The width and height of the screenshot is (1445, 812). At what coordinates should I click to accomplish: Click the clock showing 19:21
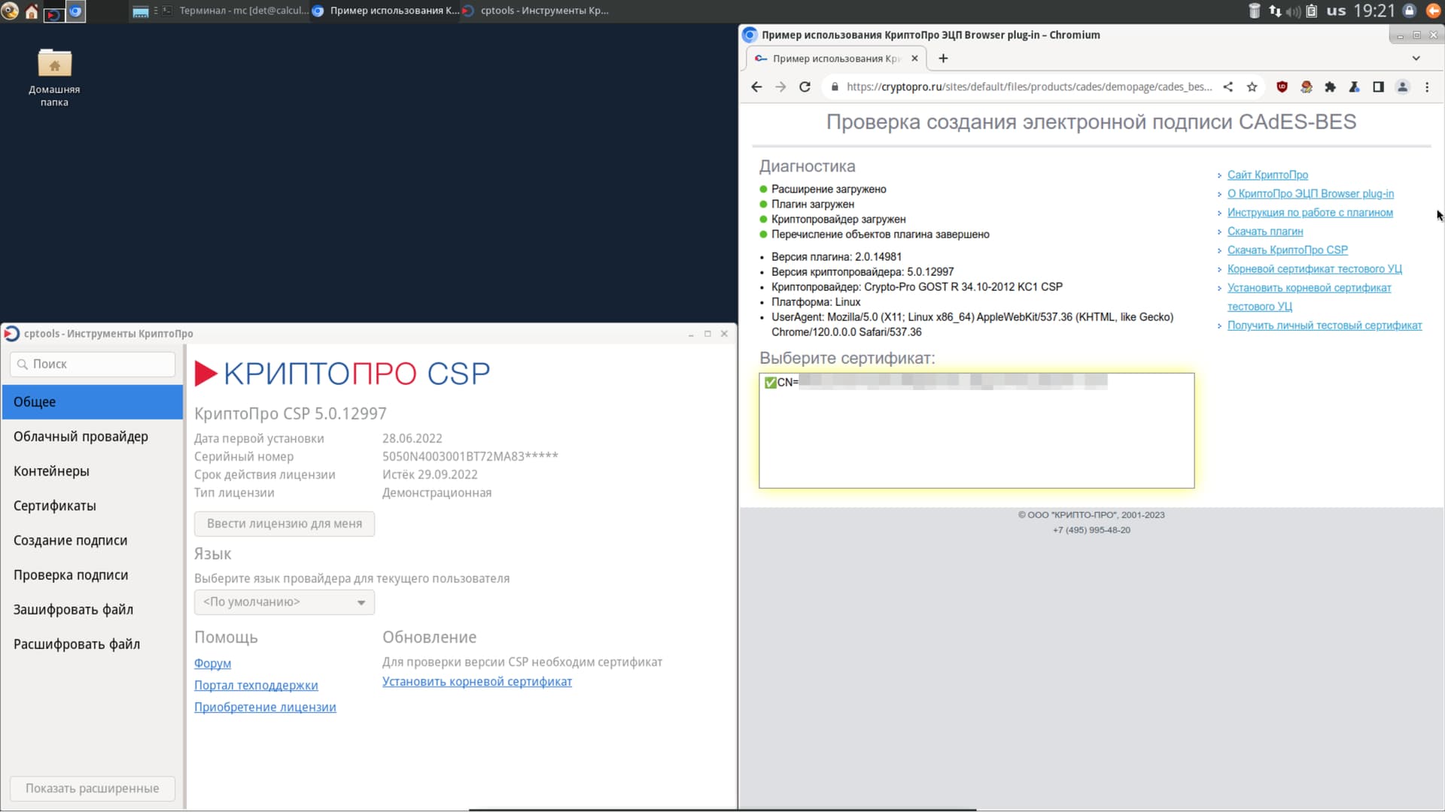tap(1374, 11)
